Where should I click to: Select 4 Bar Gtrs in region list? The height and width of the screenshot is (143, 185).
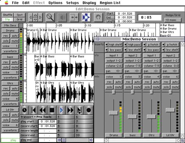pyautogui.click(x=167, y=32)
